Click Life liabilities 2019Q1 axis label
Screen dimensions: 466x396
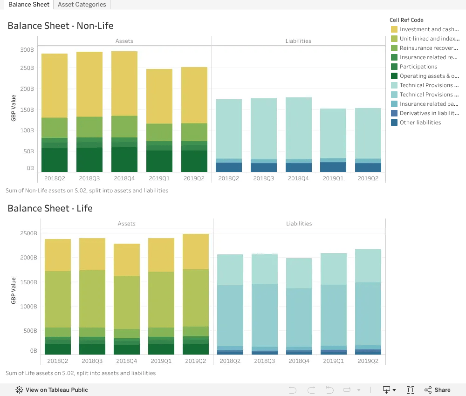334,361
